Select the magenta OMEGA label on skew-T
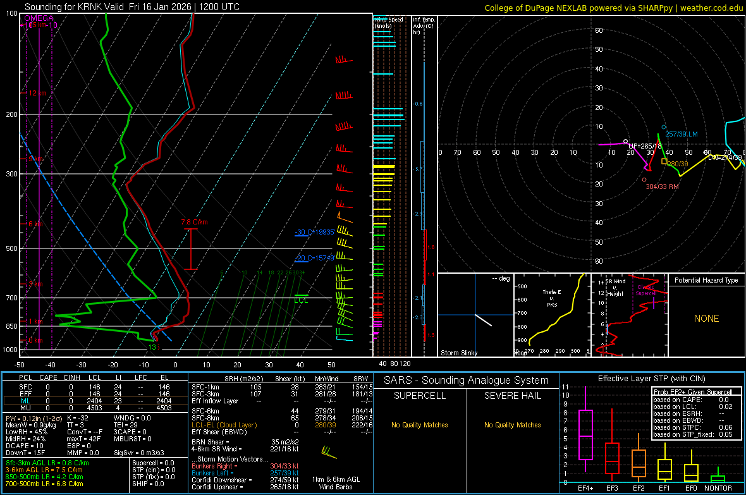746x495 pixels. pyautogui.click(x=39, y=18)
